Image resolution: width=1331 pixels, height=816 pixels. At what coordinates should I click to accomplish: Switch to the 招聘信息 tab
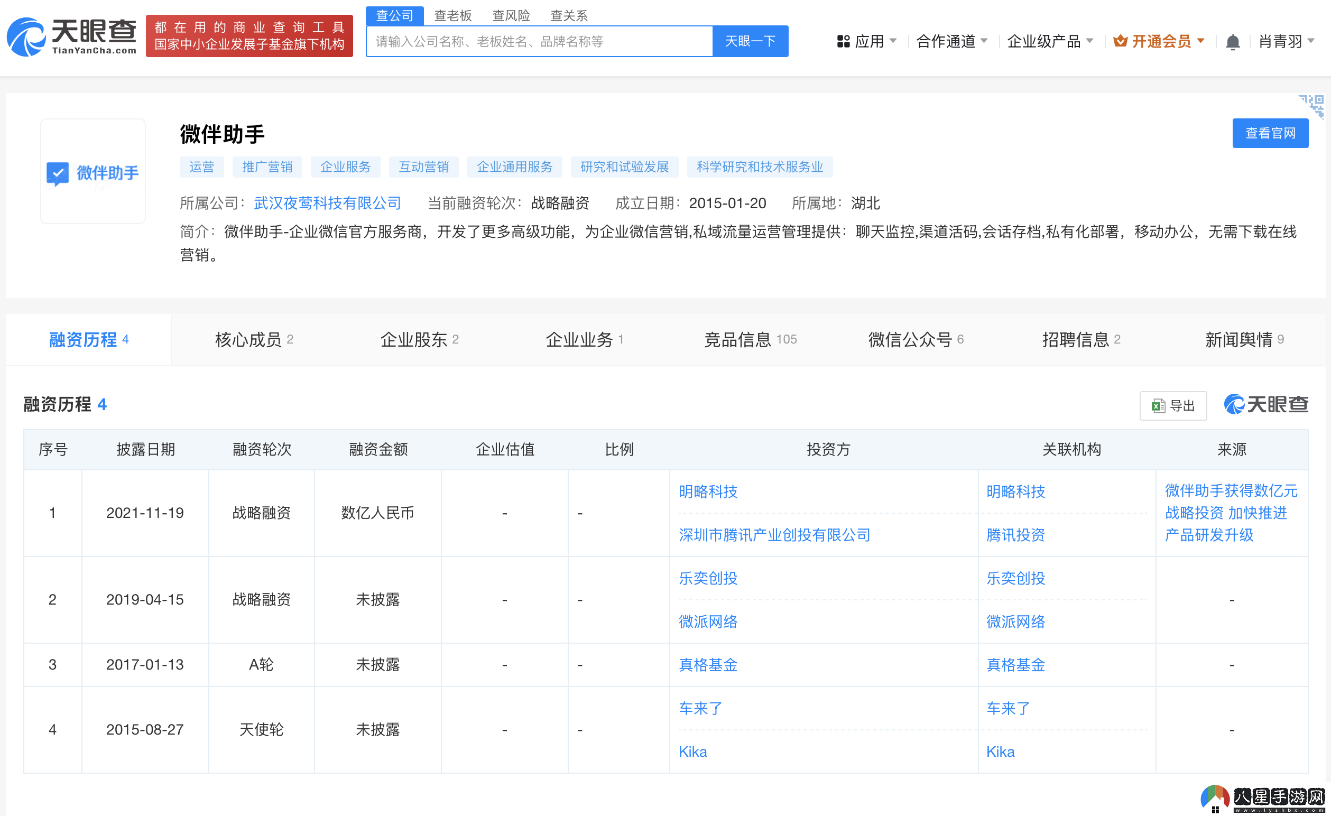click(1081, 339)
